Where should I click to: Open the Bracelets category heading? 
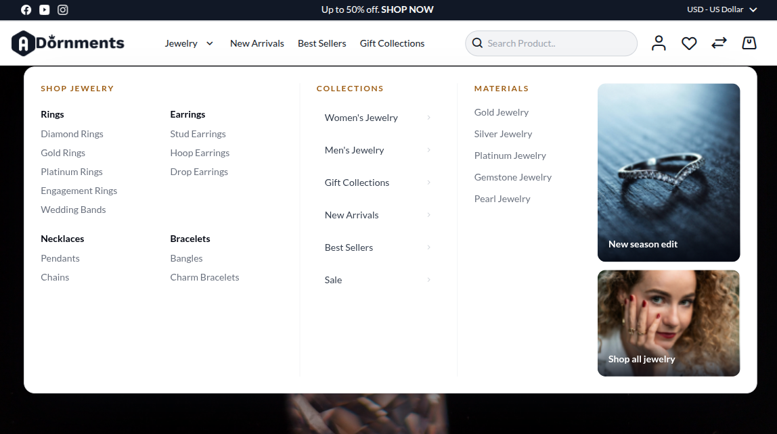(190, 239)
